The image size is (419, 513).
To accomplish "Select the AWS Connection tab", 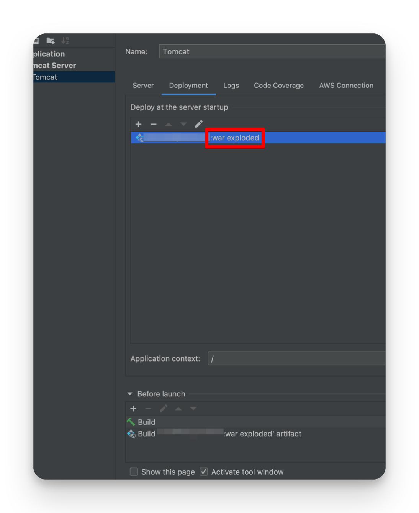I will point(346,85).
